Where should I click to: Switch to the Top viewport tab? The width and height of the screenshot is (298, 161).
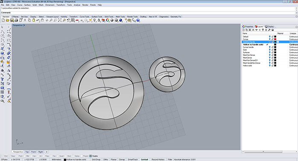coord(27,152)
